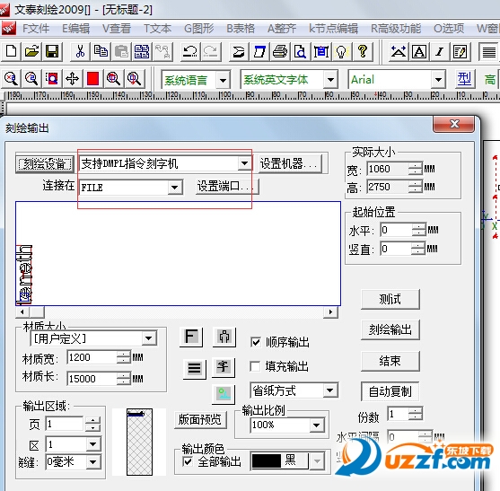Click the 设置端口... button
The image size is (500, 491).
(227, 186)
